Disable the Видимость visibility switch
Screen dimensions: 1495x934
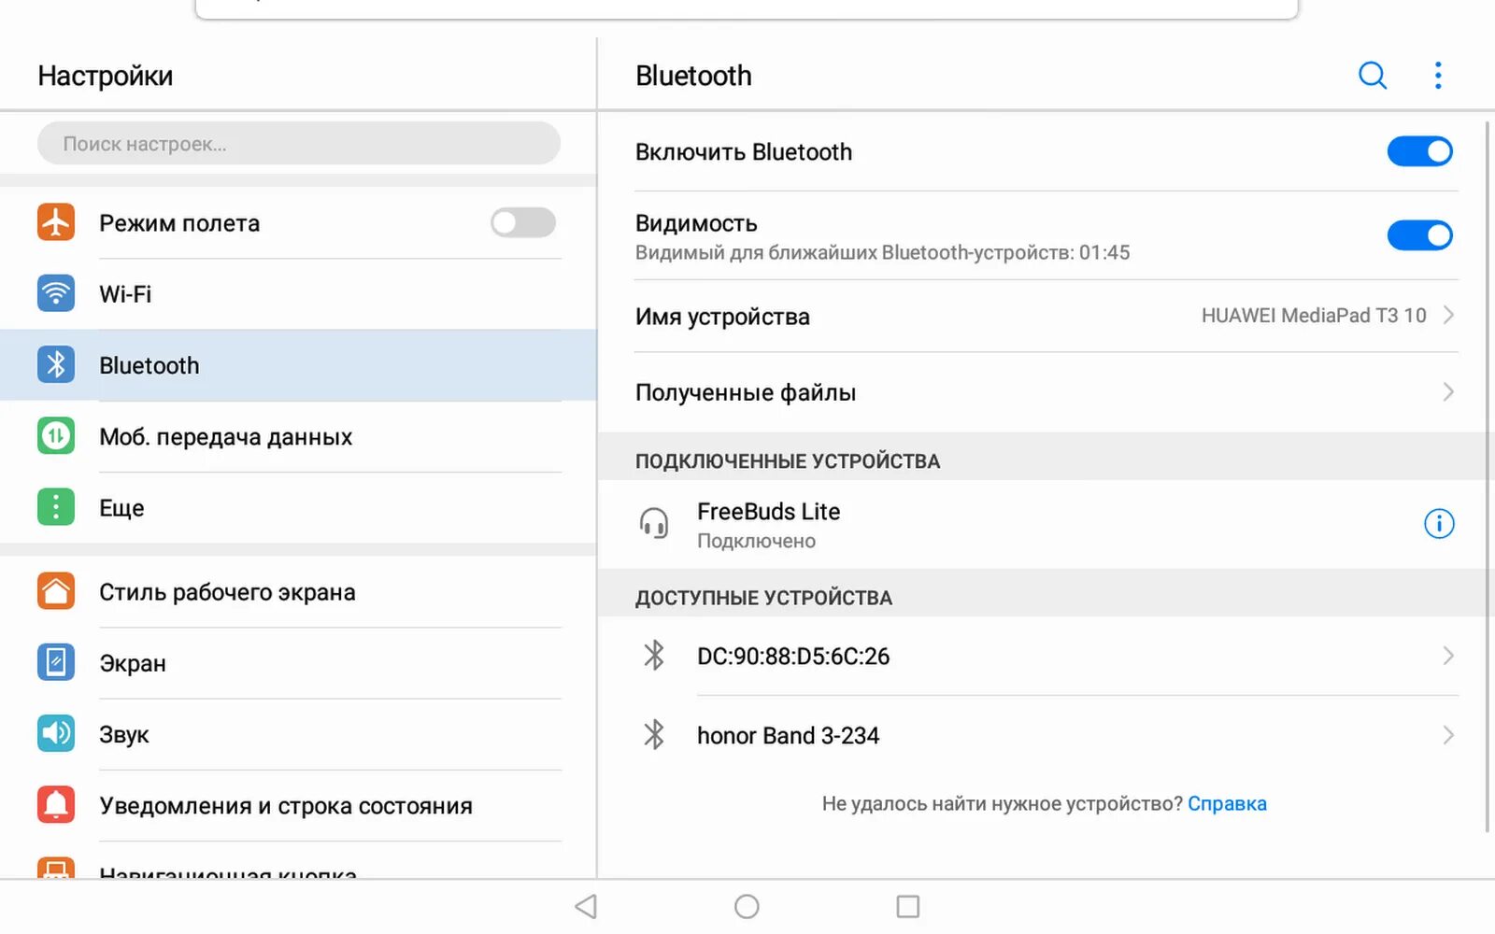click(x=1418, y=235)
